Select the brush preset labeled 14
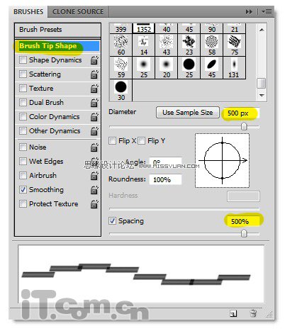The width and height of the screenshot is (285, 331). pos(144,45)
